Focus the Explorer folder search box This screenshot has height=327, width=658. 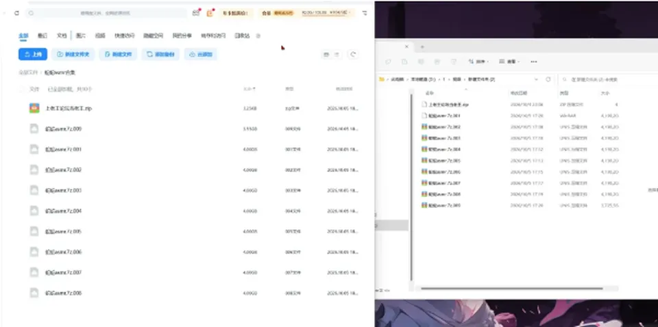pyautogui.click(x=608, y=79)
